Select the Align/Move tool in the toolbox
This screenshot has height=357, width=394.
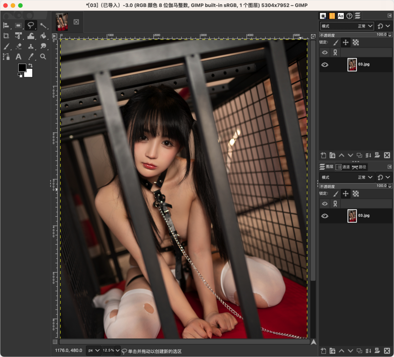6,25
